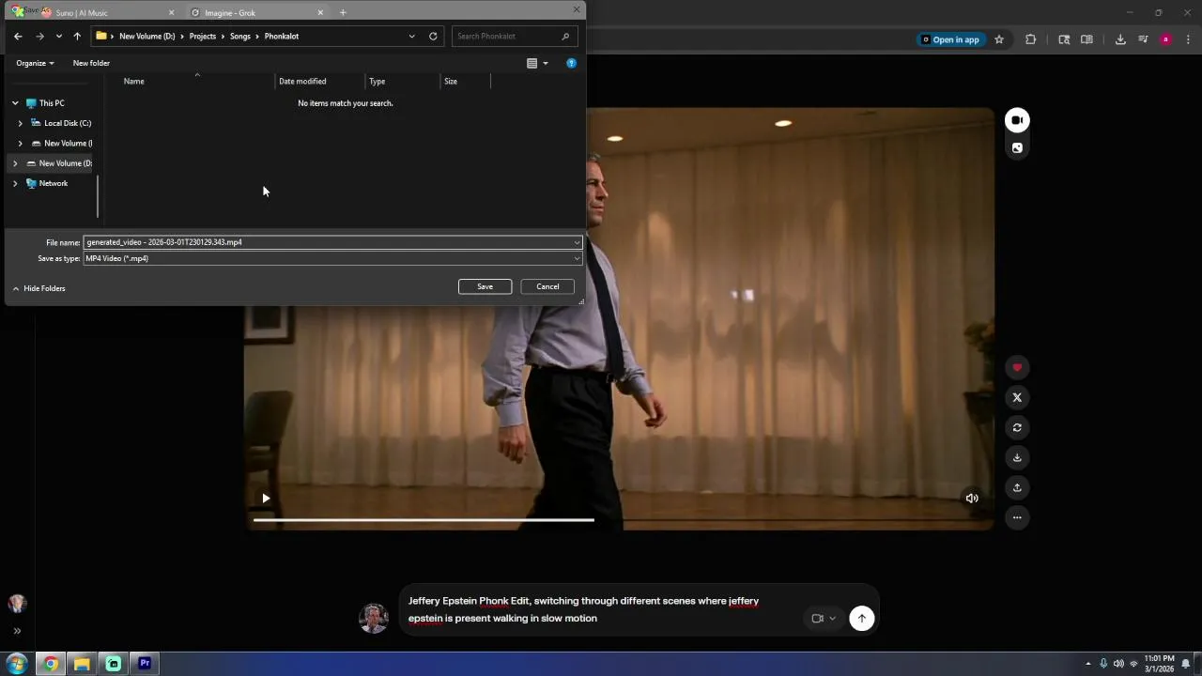This screenshot has height=676, width=1202.
Task: Jump to Songs in the breadcrumb path
Action: point(240,36)
